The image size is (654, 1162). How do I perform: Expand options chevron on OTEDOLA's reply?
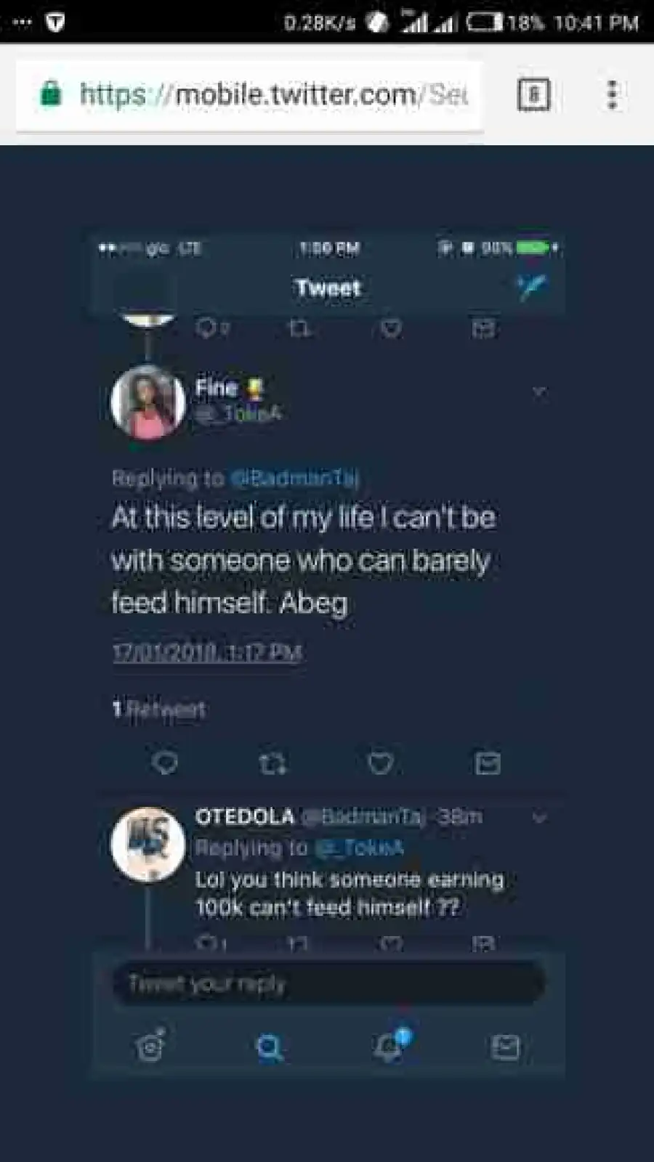tap(539, 818)
